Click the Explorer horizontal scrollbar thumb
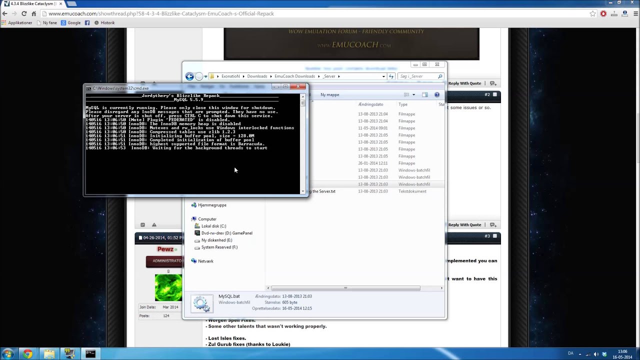 point(345,288)
